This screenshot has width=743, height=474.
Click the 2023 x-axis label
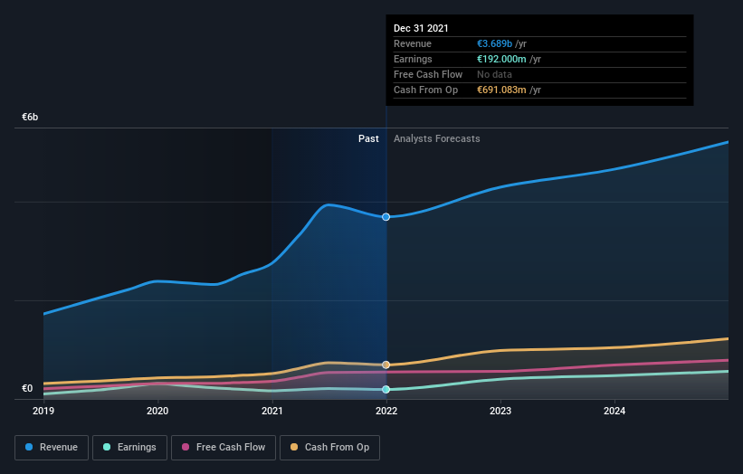click(500, 411)
